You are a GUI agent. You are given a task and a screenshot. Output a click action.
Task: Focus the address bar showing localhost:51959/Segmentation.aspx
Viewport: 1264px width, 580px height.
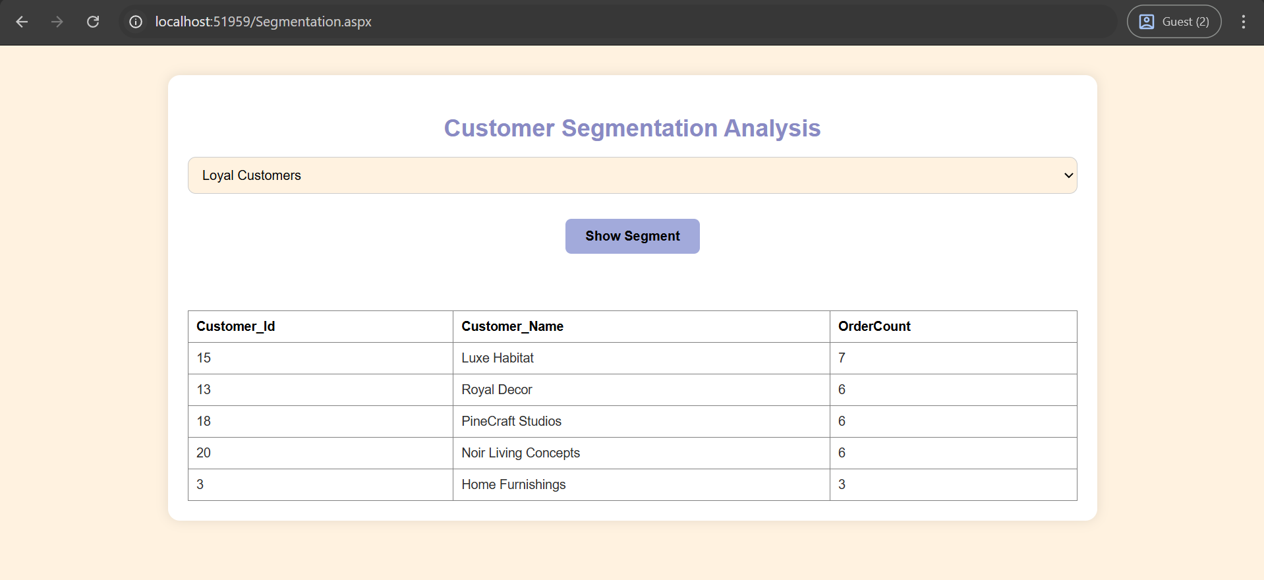pyautogui.click(x=619, y=22)
